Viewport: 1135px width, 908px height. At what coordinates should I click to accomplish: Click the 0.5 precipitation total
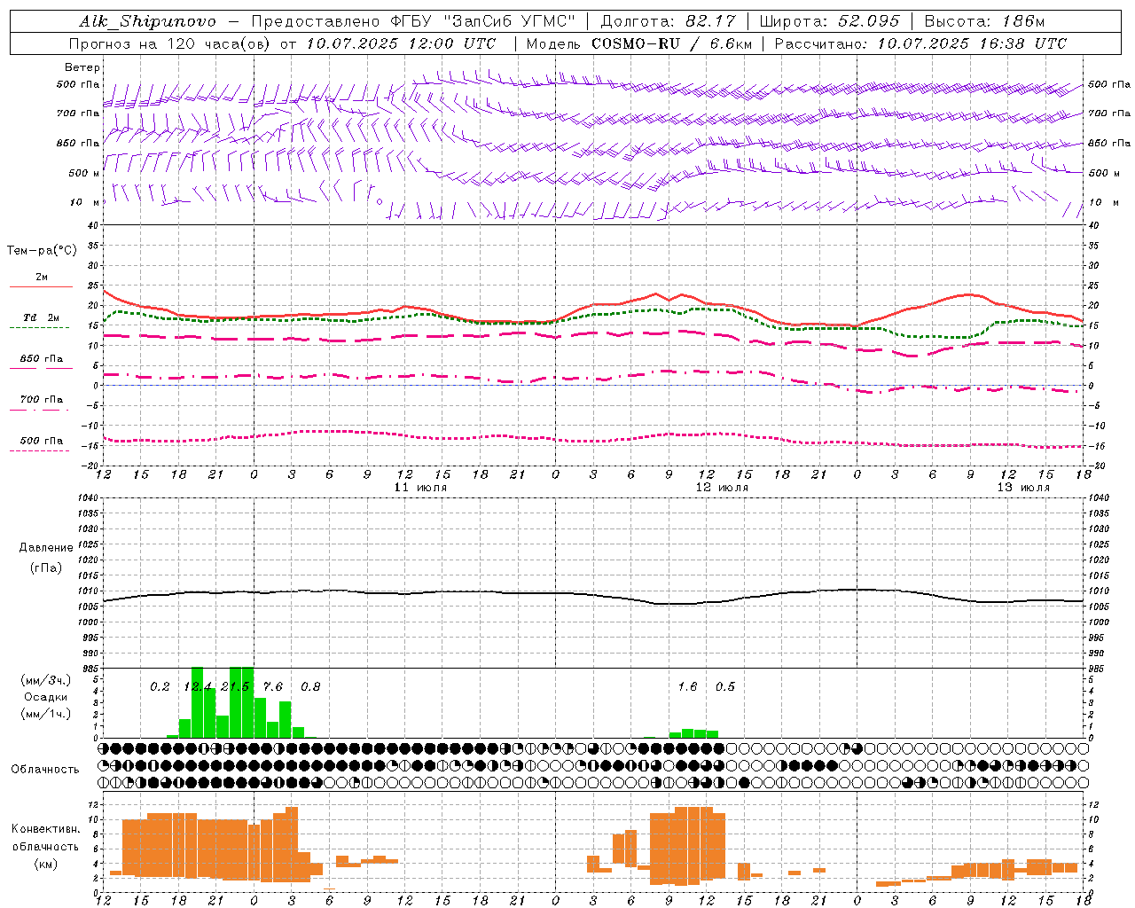pyautogui.click(x=725, y=686)
